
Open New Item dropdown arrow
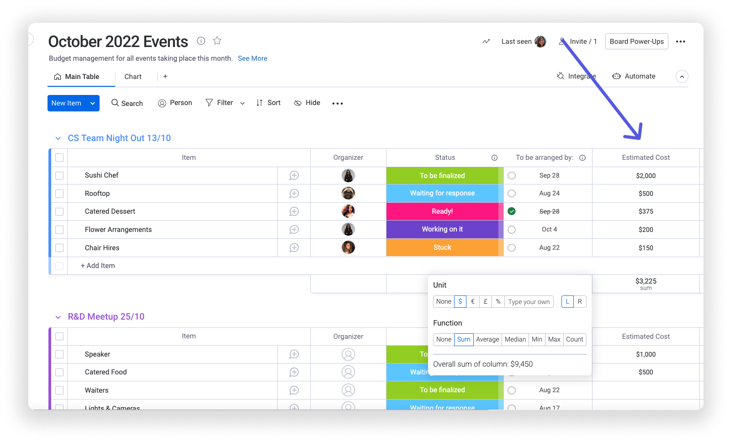(93, 103)
